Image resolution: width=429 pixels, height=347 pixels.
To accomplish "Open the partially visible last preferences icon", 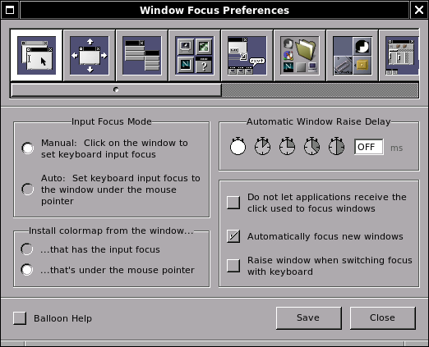I will (399, 56).
